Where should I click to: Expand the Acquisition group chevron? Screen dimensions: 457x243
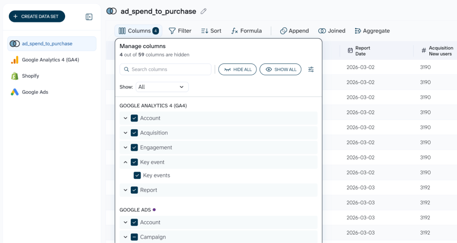(125, 133)
